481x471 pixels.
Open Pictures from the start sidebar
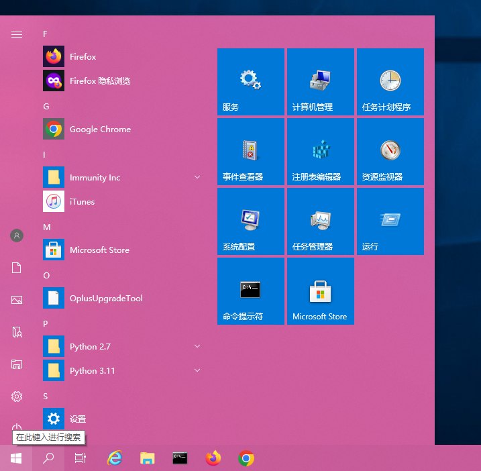coord(17,300)
